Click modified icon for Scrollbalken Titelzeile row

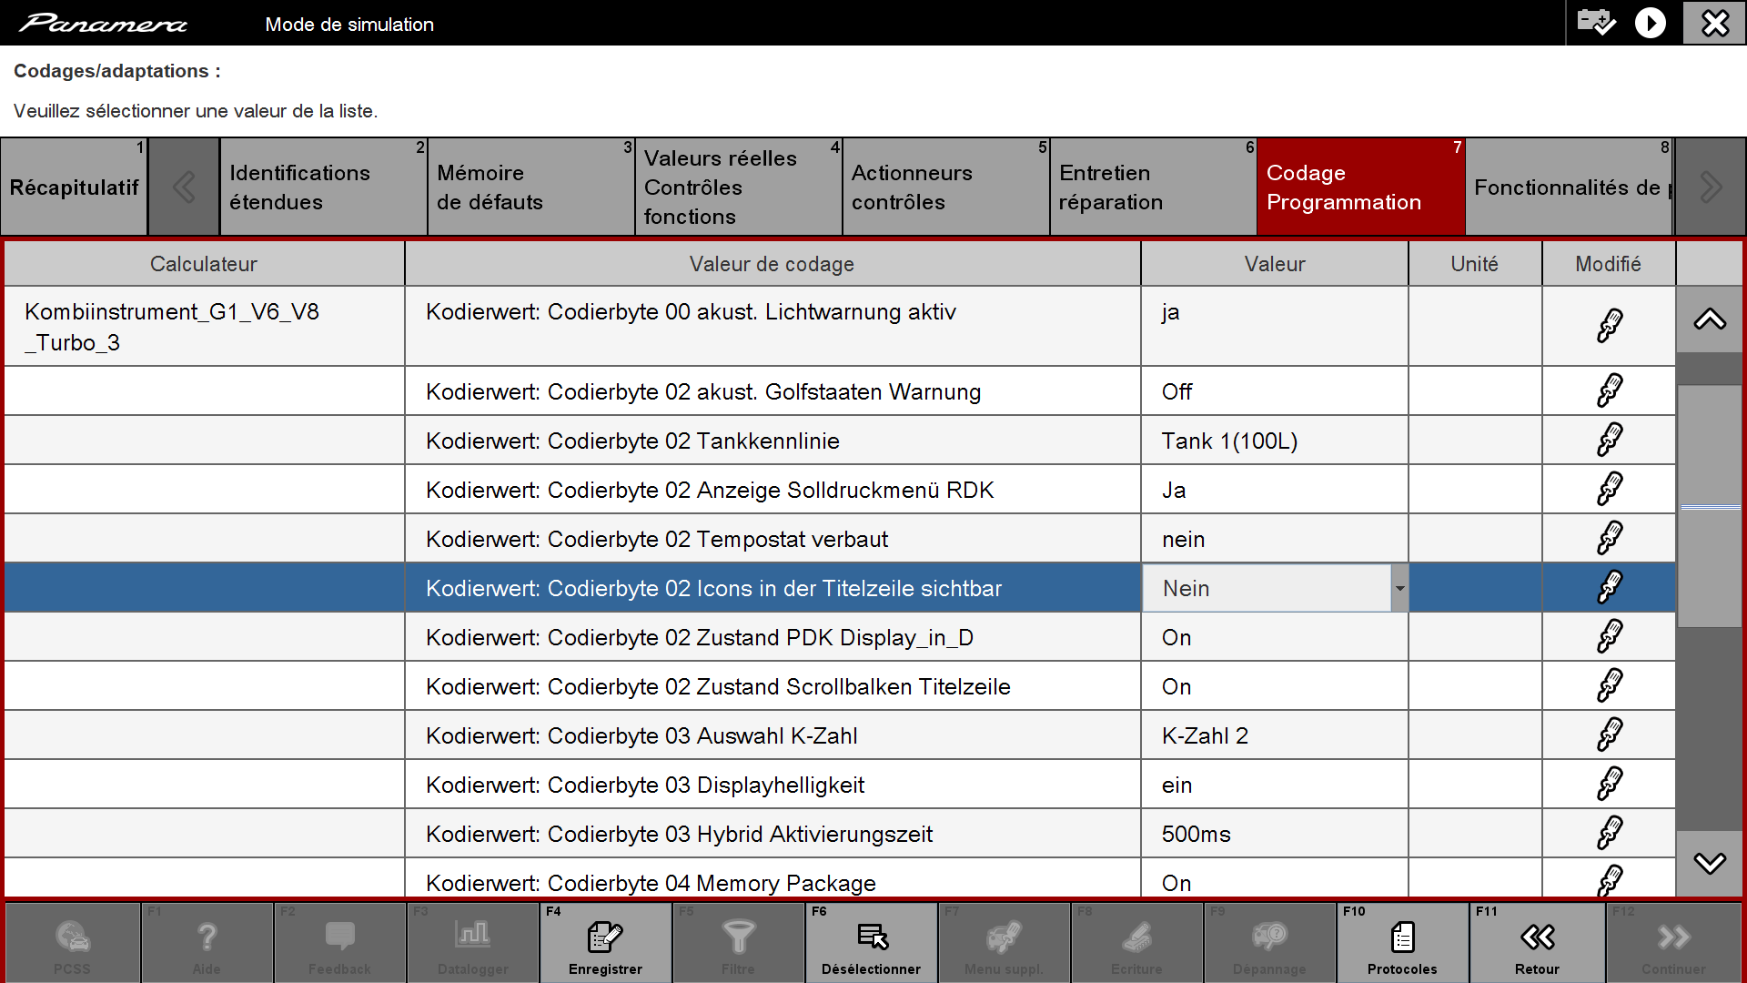point(1610,686)
